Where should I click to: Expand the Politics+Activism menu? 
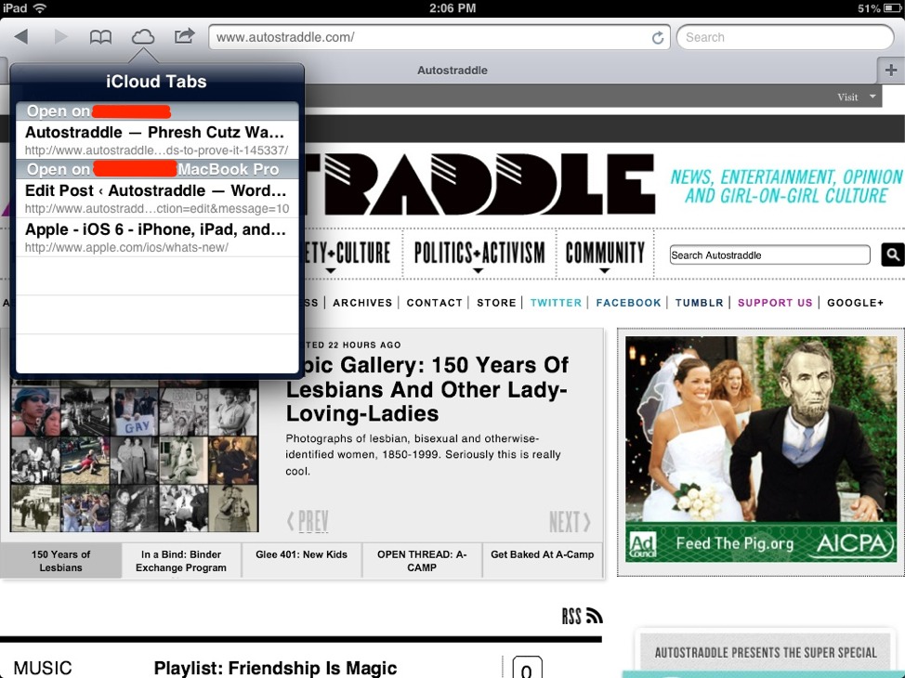click(x=479, y=254)
